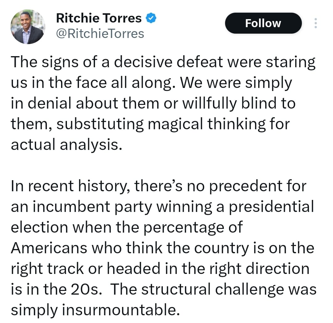
Task: Click the line starting 'Americans who think'
Action: pos(162,248)
